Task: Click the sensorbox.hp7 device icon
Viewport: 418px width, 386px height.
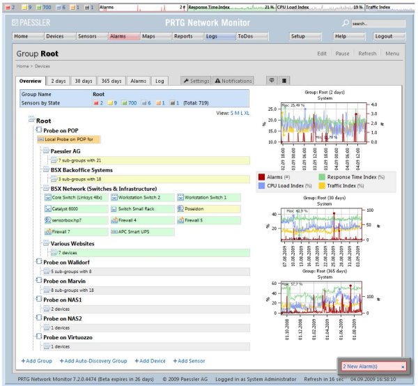Action: [x=48, y=220]
